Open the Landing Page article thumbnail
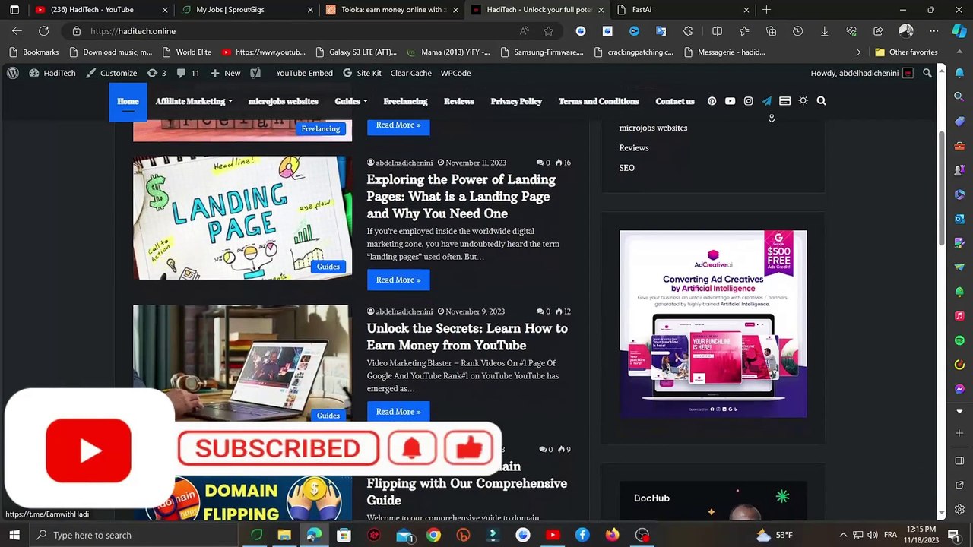Image resolution: width=973 pixels, height=547 pixels. point(242,218)
